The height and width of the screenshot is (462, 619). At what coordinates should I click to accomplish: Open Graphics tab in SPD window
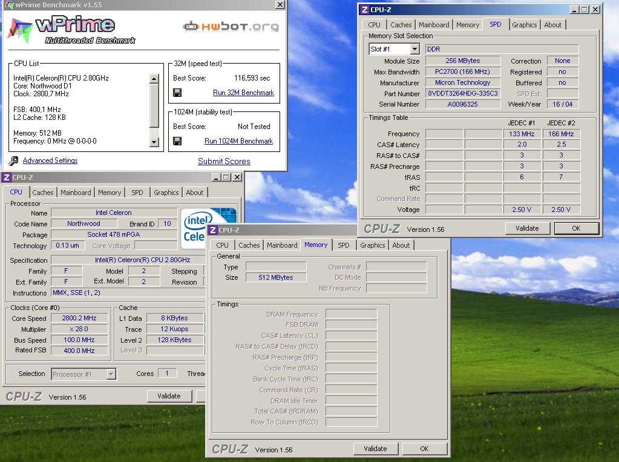click(524, 24)
